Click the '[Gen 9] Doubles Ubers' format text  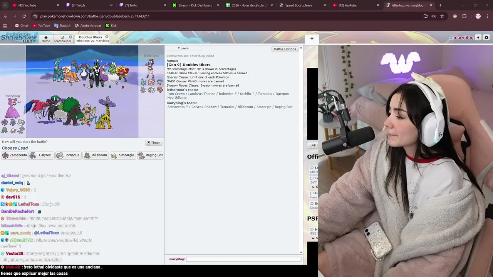[x=188, y=65]
